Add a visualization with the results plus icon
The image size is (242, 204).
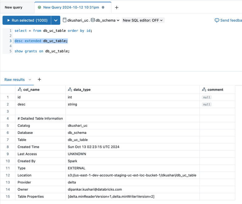pos(39,80)
